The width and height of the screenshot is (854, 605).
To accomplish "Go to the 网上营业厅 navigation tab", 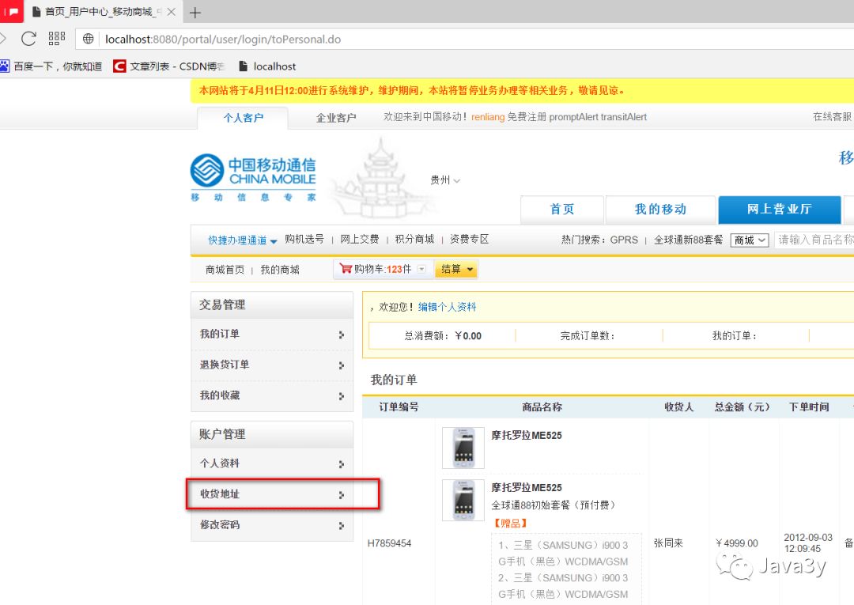I will [x=780, y=210].
